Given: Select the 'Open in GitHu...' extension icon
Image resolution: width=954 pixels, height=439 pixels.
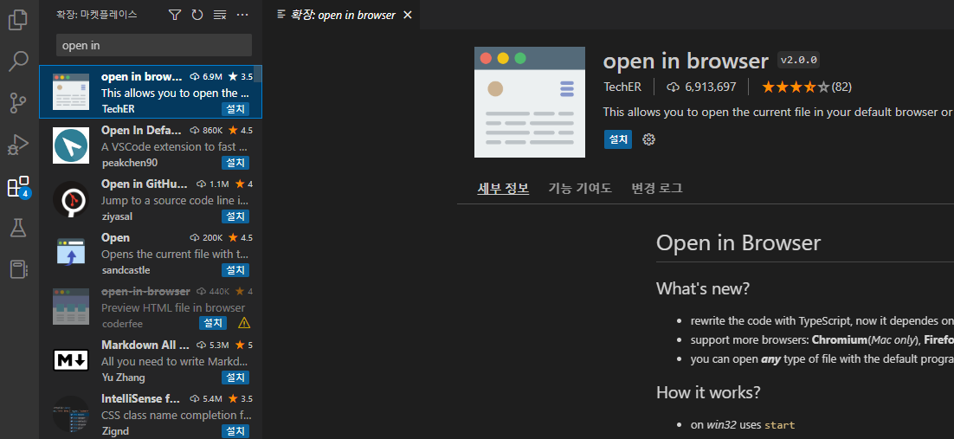Looking at the screenshot, I should (x=71, y=199).
